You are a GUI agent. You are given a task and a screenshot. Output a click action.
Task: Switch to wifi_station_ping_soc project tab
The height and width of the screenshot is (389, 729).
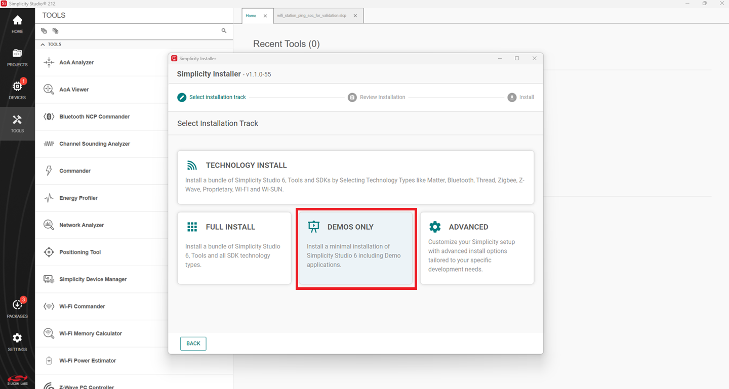(311, 16)
